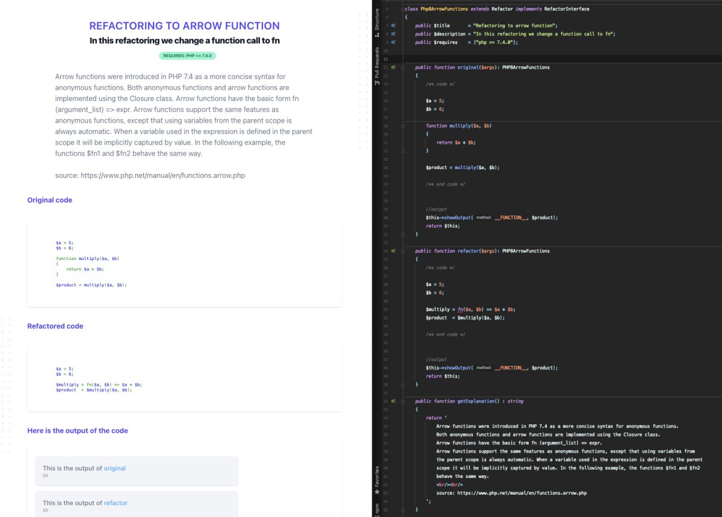The width and height of the screenshot is (722, 517).
Task: Click 'public function getExplanation()' in editor
Action: pyautogui.click(x=457, y=401)
